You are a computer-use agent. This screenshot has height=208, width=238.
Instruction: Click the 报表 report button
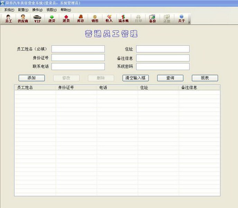coord(205,78)
